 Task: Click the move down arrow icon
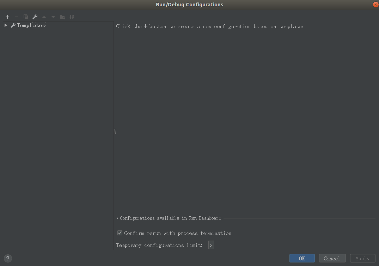53,17
